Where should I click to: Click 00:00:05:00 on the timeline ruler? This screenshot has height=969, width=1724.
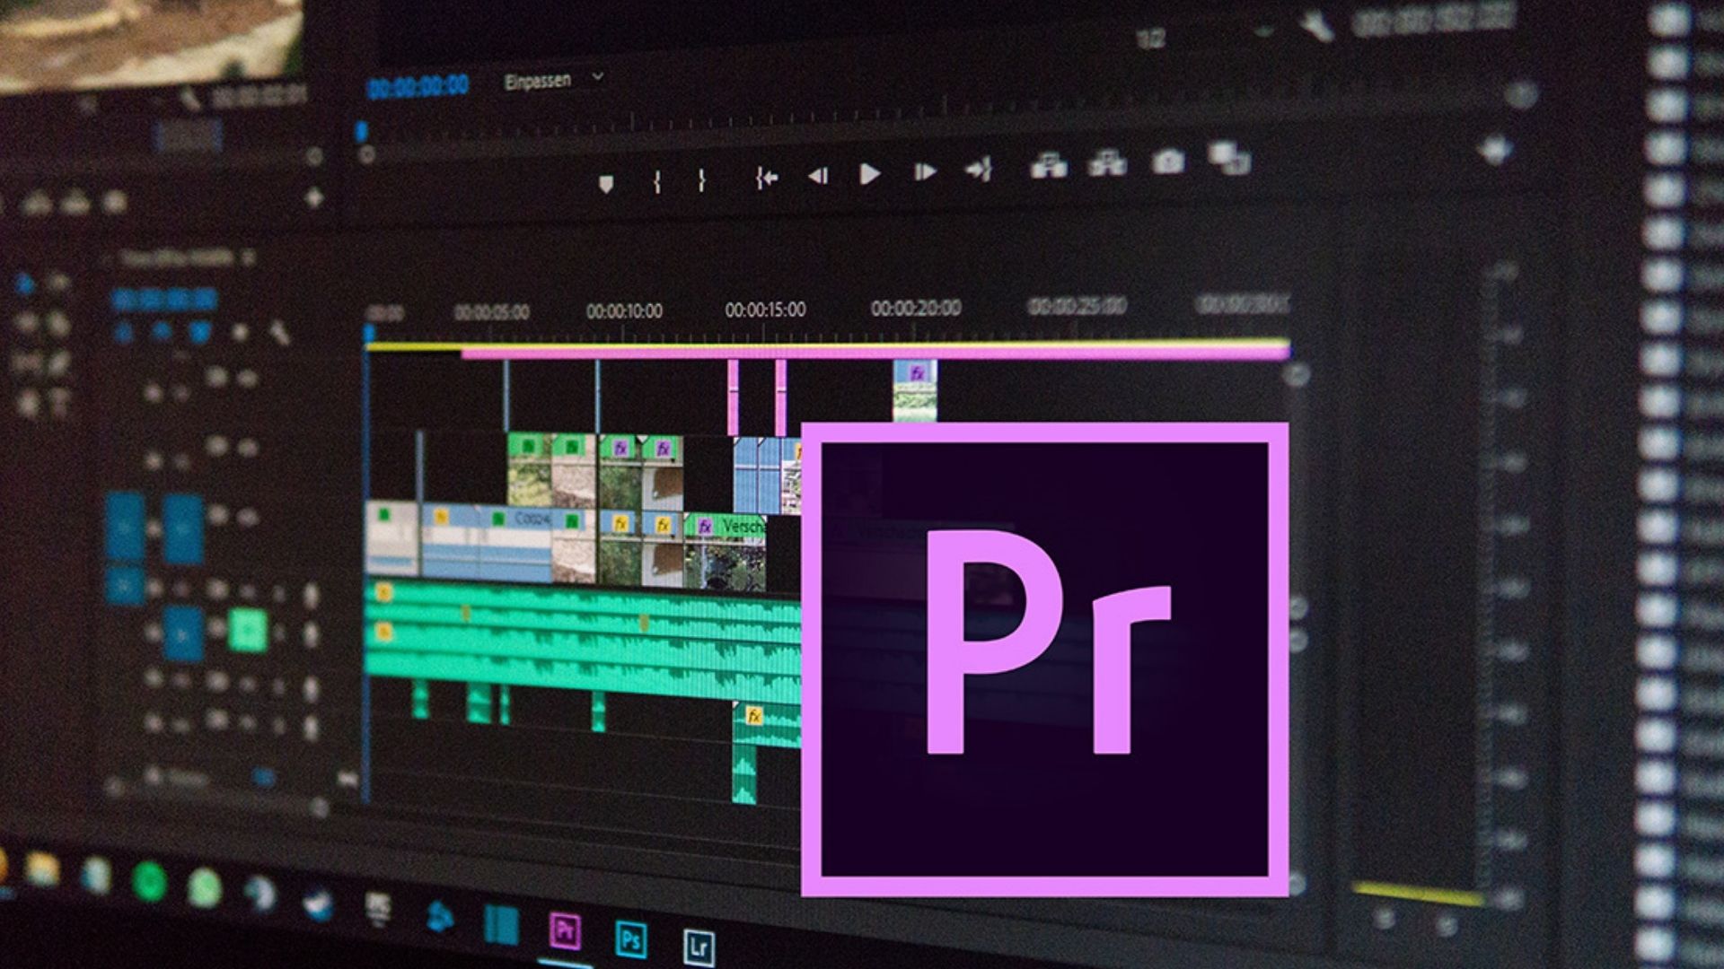pyautogui.click(x=491, y=312)
